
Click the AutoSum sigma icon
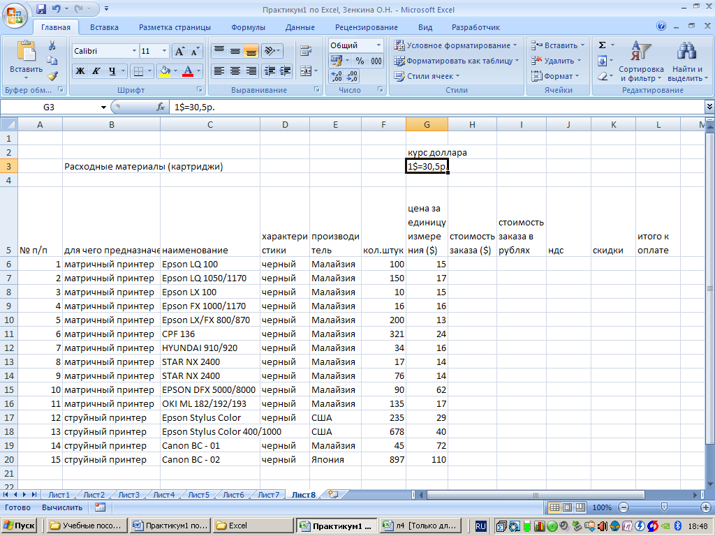click(x=602, y=45)
